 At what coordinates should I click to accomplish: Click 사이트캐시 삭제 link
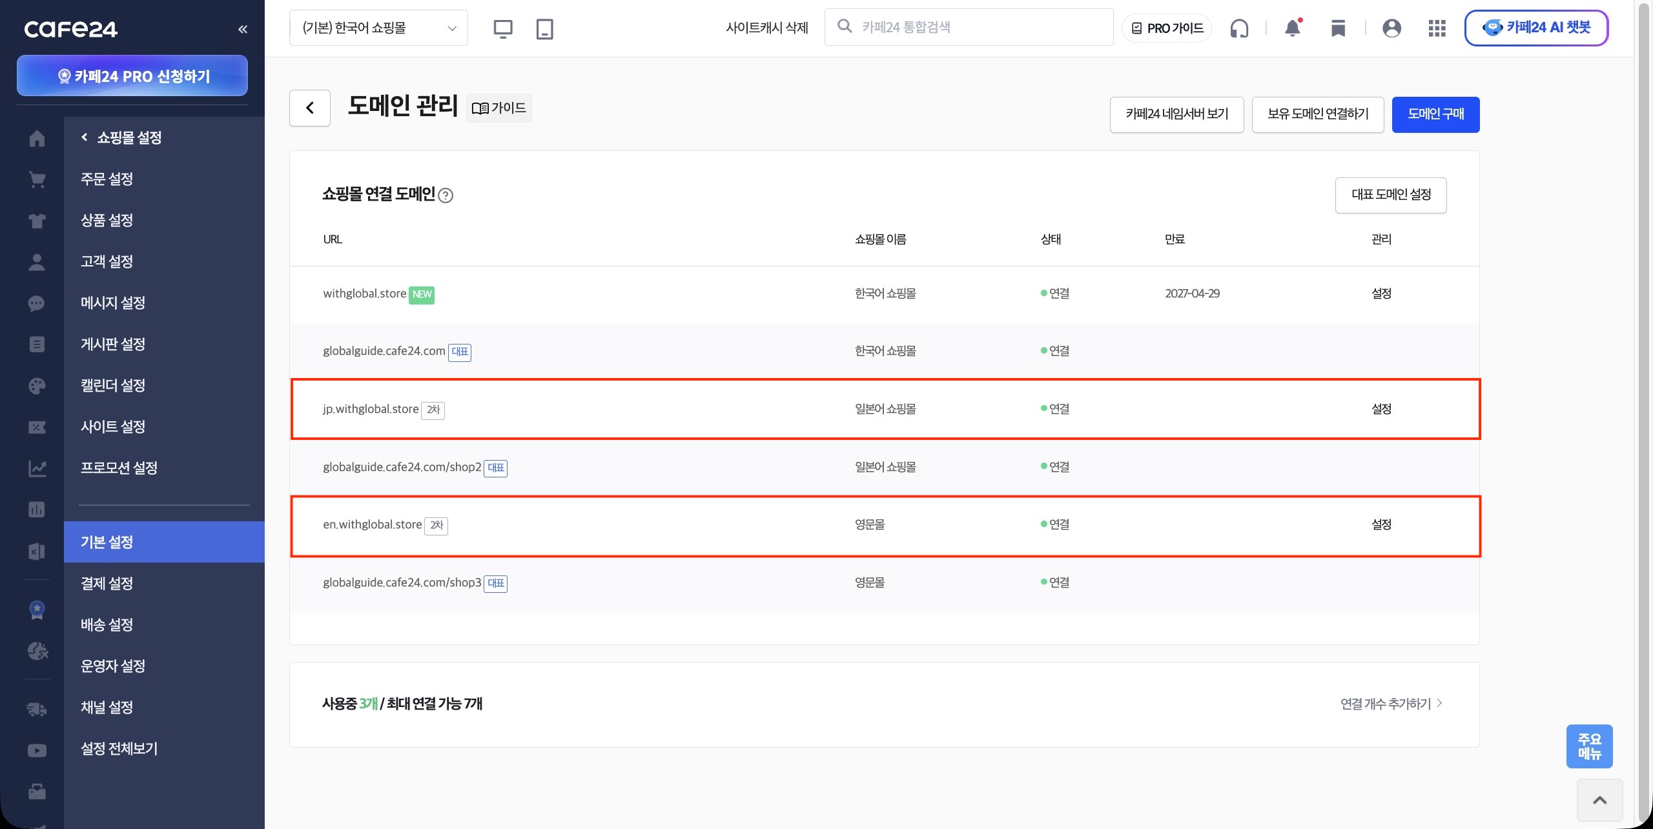767,28
